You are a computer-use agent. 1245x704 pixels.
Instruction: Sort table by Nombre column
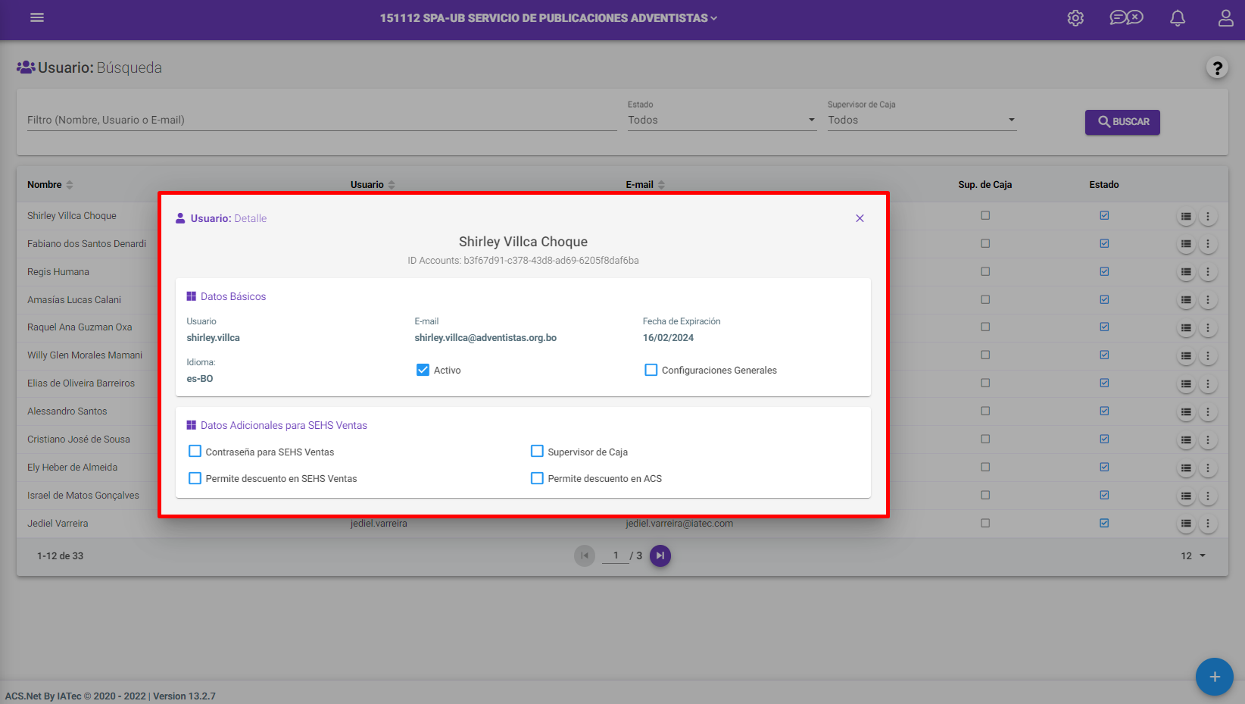point(50,185)
